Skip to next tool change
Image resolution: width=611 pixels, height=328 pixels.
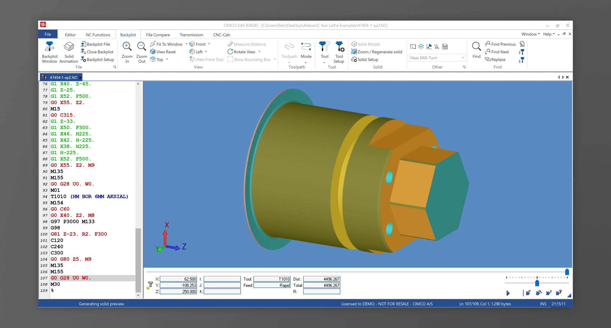pos(559,293)
